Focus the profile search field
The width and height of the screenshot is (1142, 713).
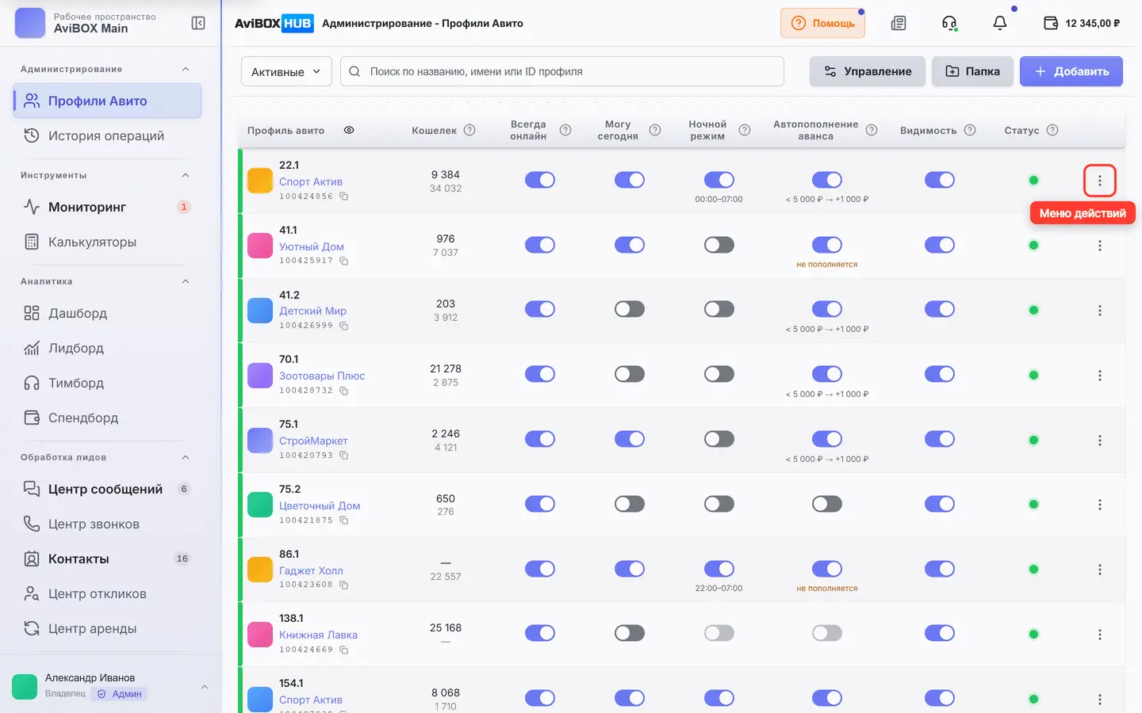562,71
